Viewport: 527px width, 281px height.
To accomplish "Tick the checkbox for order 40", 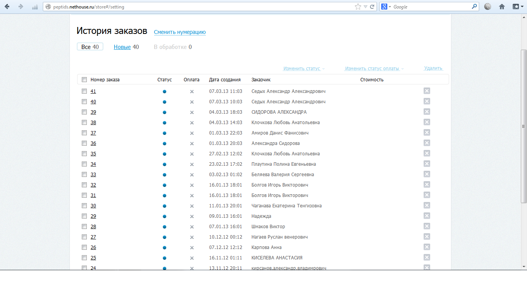I will (84, 102).
